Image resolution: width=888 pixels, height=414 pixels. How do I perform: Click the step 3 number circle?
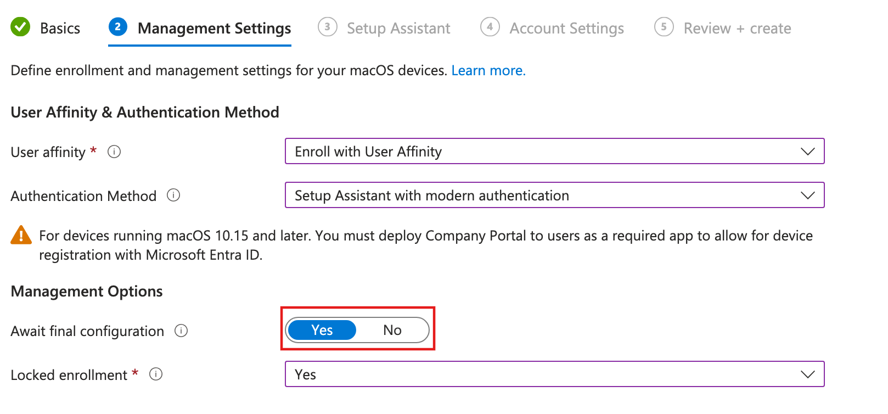point(328,27)
